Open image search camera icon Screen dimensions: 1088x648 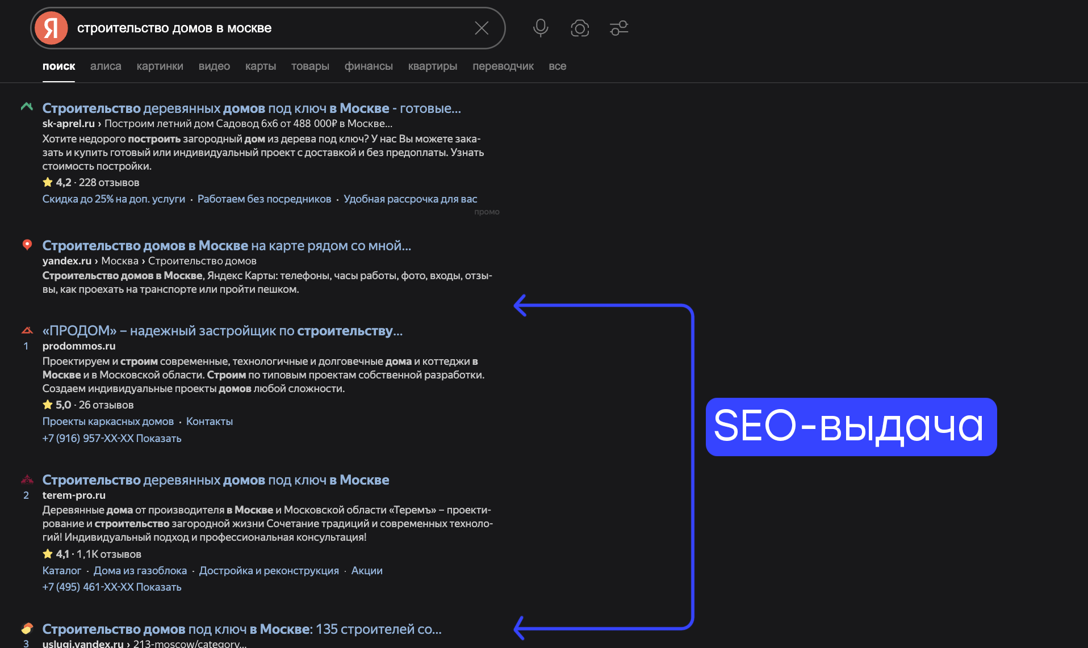[x=580, y=28]
